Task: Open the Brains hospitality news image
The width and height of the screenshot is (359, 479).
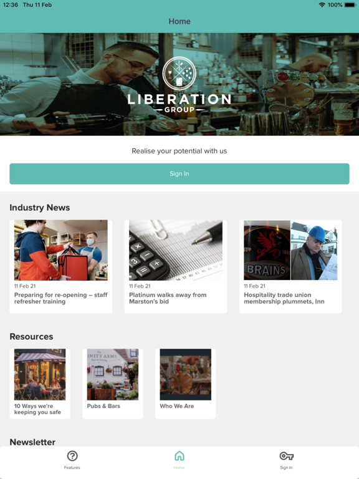Action: (x=290, y=250)
